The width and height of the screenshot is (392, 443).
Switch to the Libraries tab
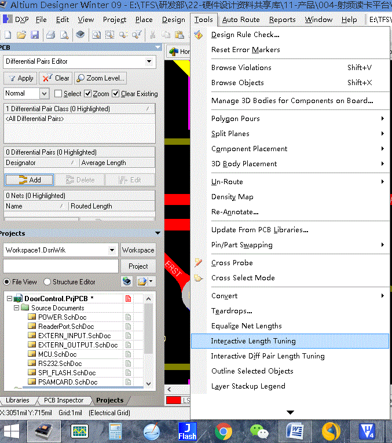coord(17,400)
